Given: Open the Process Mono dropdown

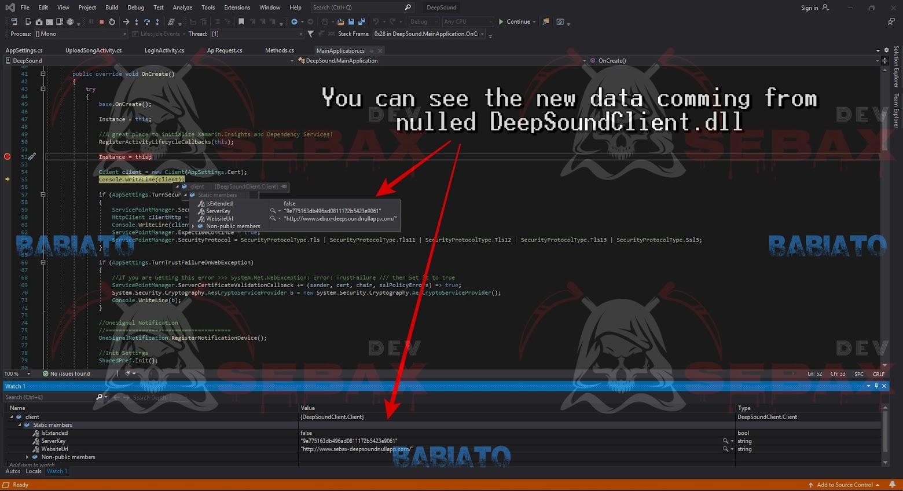Looking at the screenshot, I should point(80,34).
